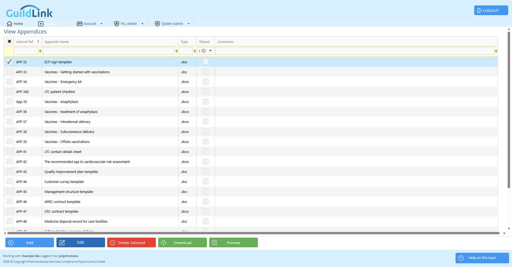Click the Help on this topic button

tap(482, 258)
